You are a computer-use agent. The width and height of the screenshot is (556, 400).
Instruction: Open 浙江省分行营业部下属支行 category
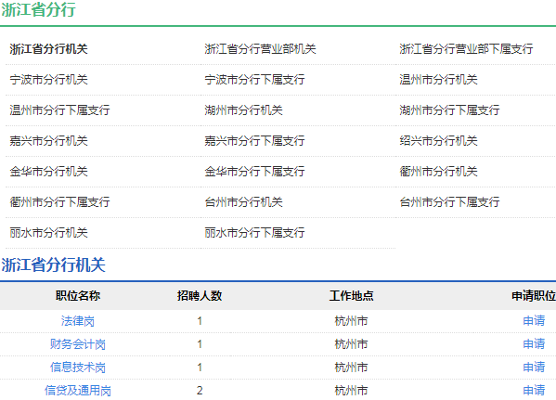coord(466,49)
